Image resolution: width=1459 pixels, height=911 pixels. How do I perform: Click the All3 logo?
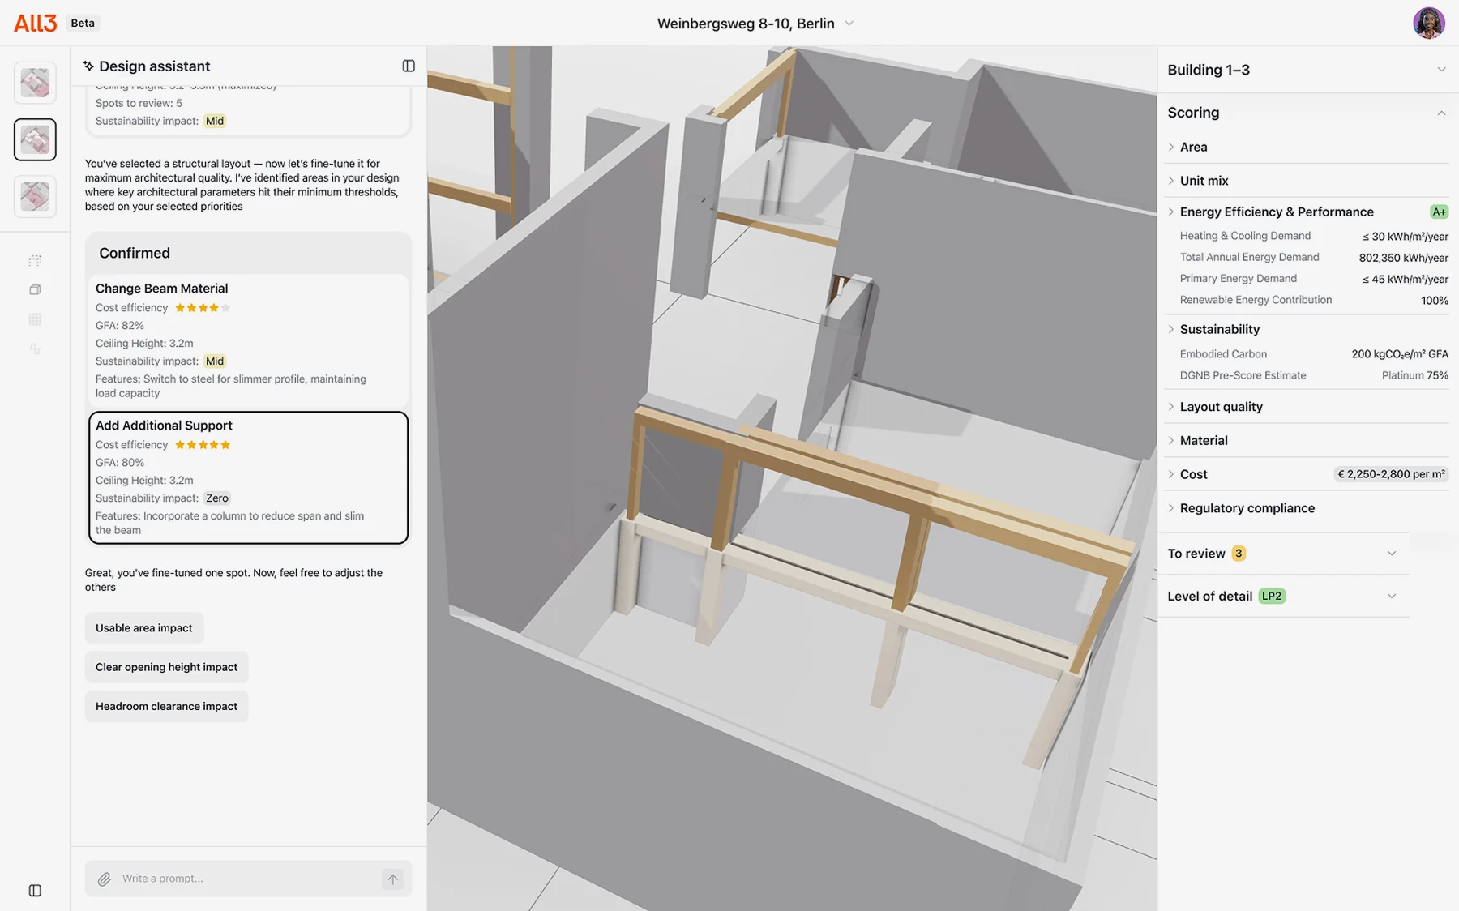(x=35, y=23)
